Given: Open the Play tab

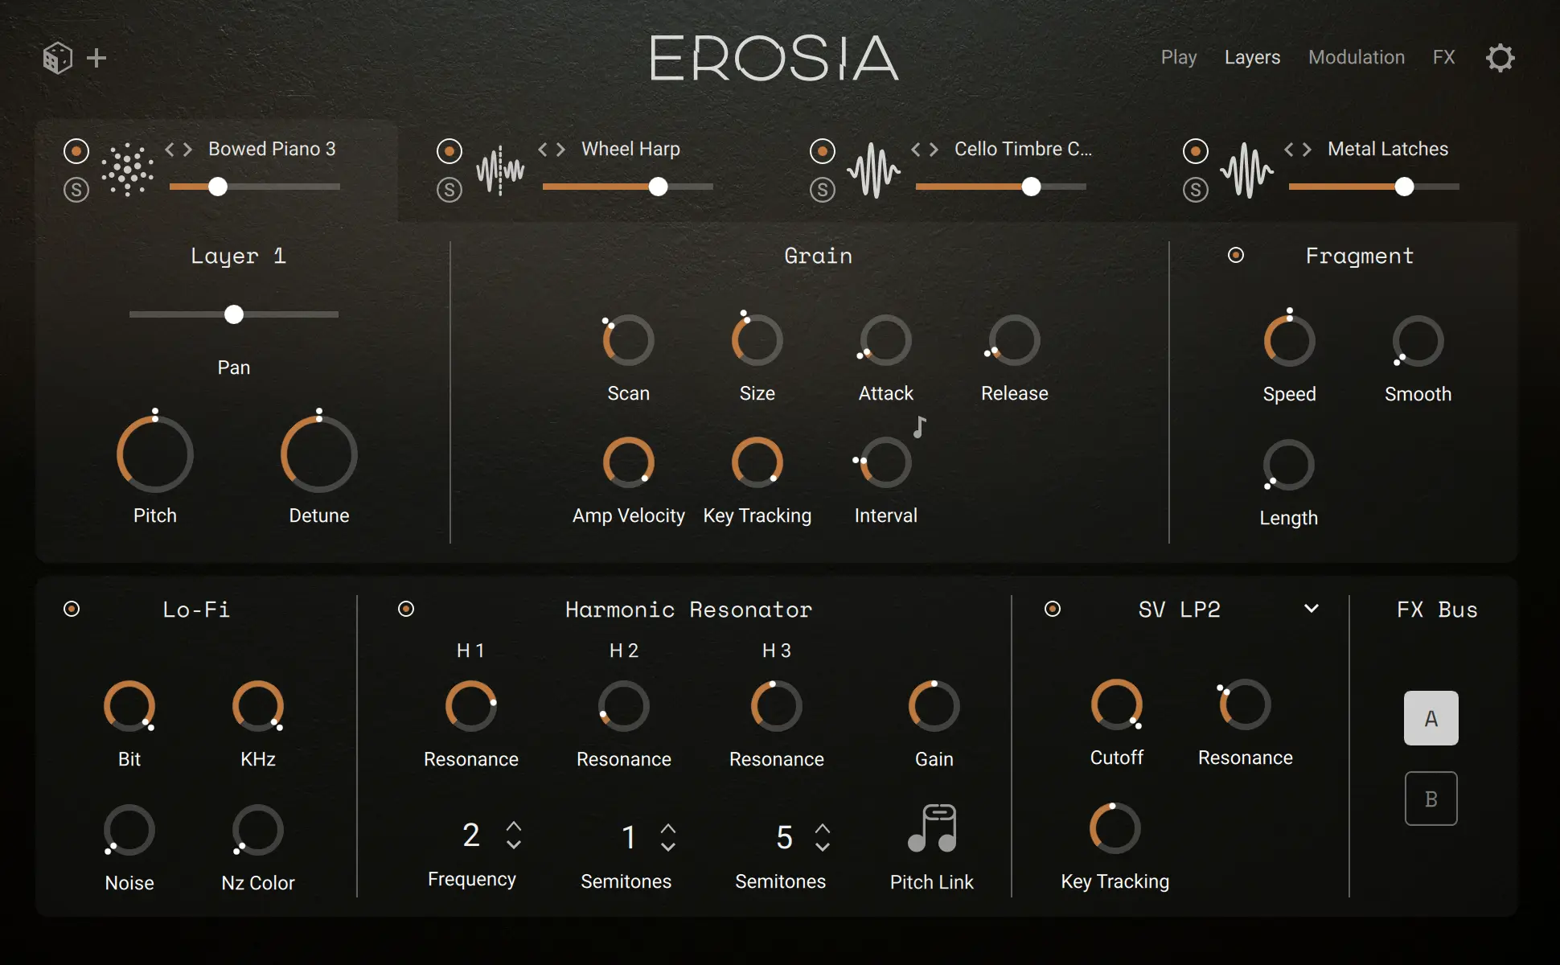Looking at the screenshot, I should point(1179,57).
